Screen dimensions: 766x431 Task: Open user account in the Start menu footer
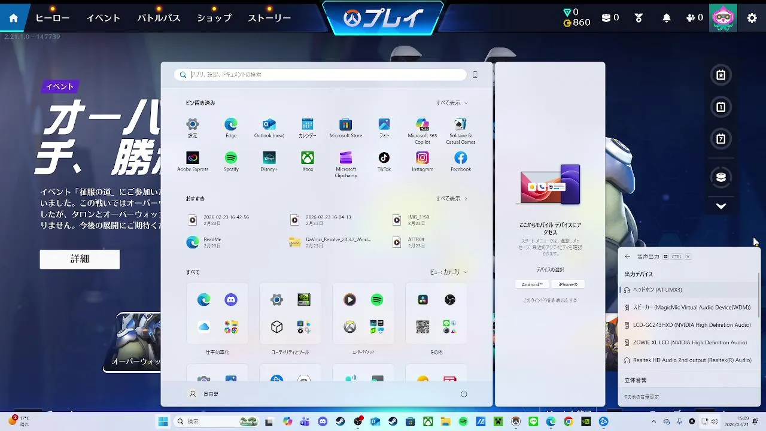(203, 394)
